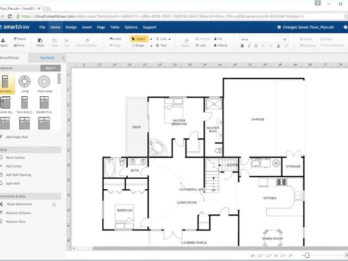Click the Arial font name field
348x261 pixels.
[259, 39]
